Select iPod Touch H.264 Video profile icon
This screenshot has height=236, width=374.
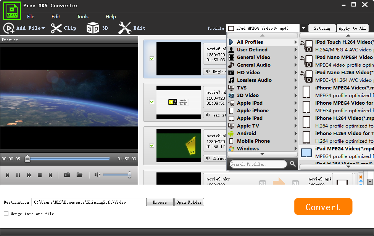(x=307, y=46)
